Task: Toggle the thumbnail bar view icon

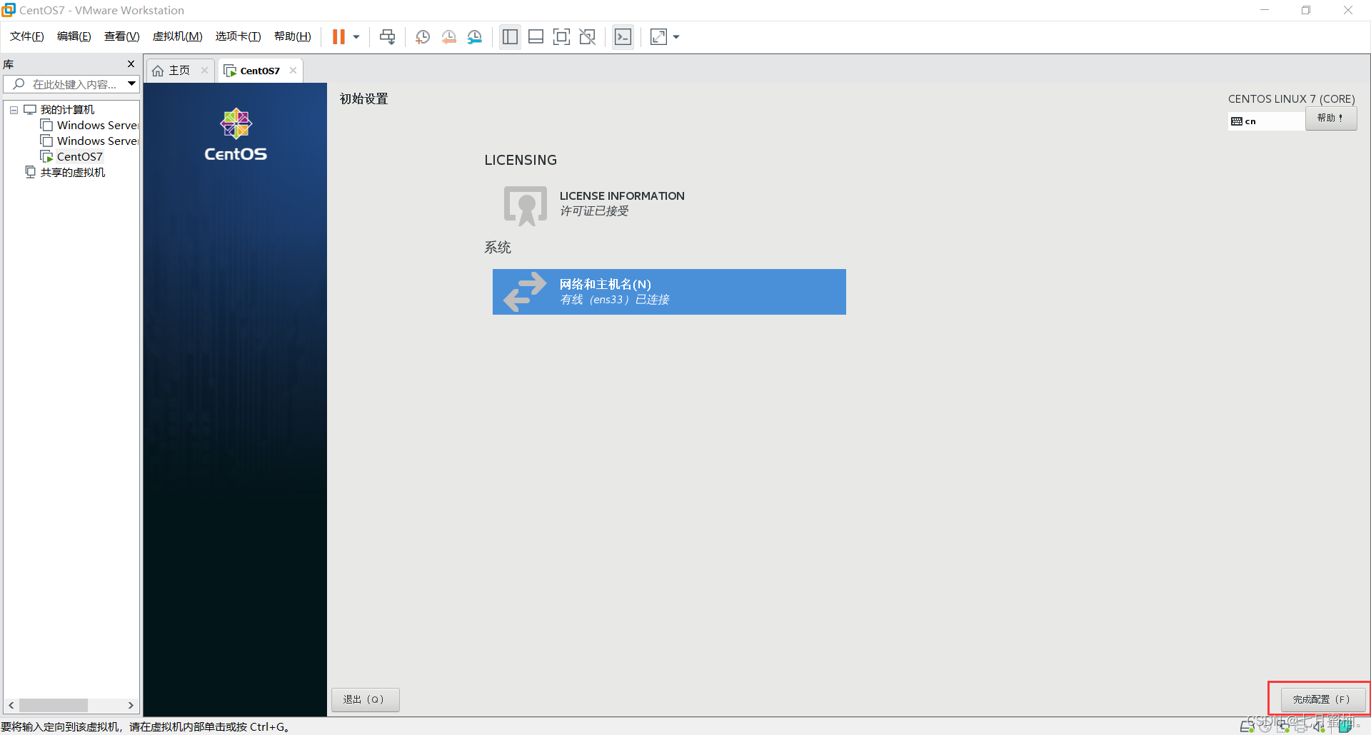Action: coord(536,37)
